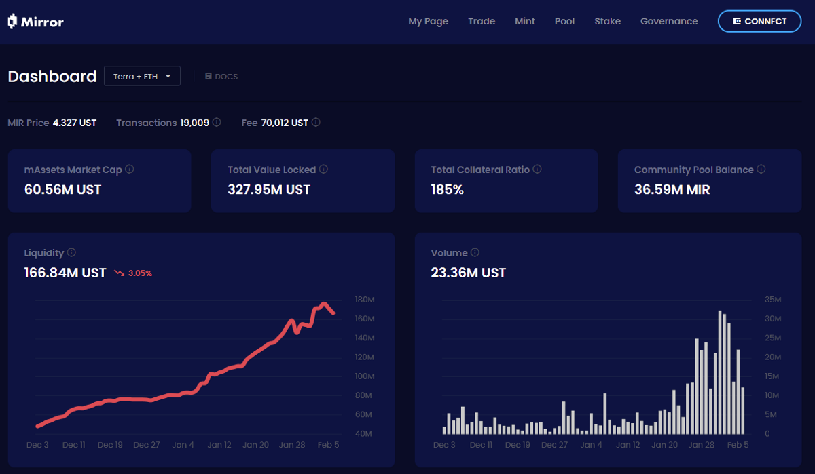Open the Terra + ETH network dropdown
This screenshot has width=815, height=474.
click(142, 77)
